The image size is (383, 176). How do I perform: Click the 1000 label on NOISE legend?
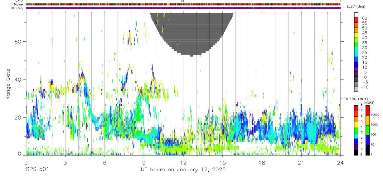coord(375,124)
